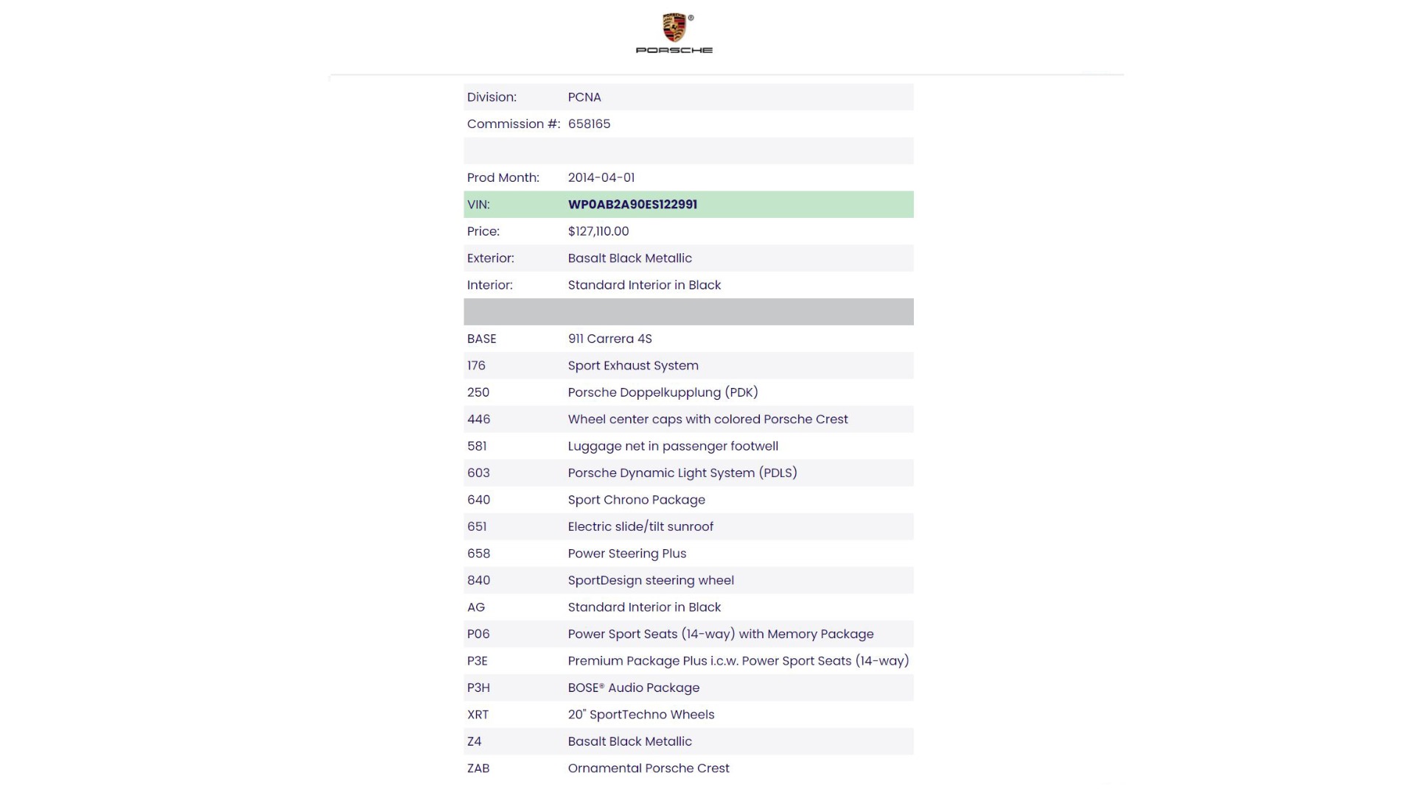
Task: Click commission number 658165
Action: (x=589, y=124)
